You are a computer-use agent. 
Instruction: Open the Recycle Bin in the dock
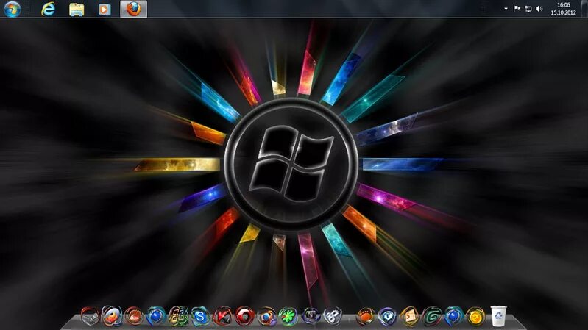pos(499,316)
